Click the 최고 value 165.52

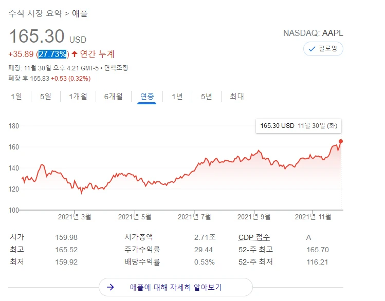point(66,250)
